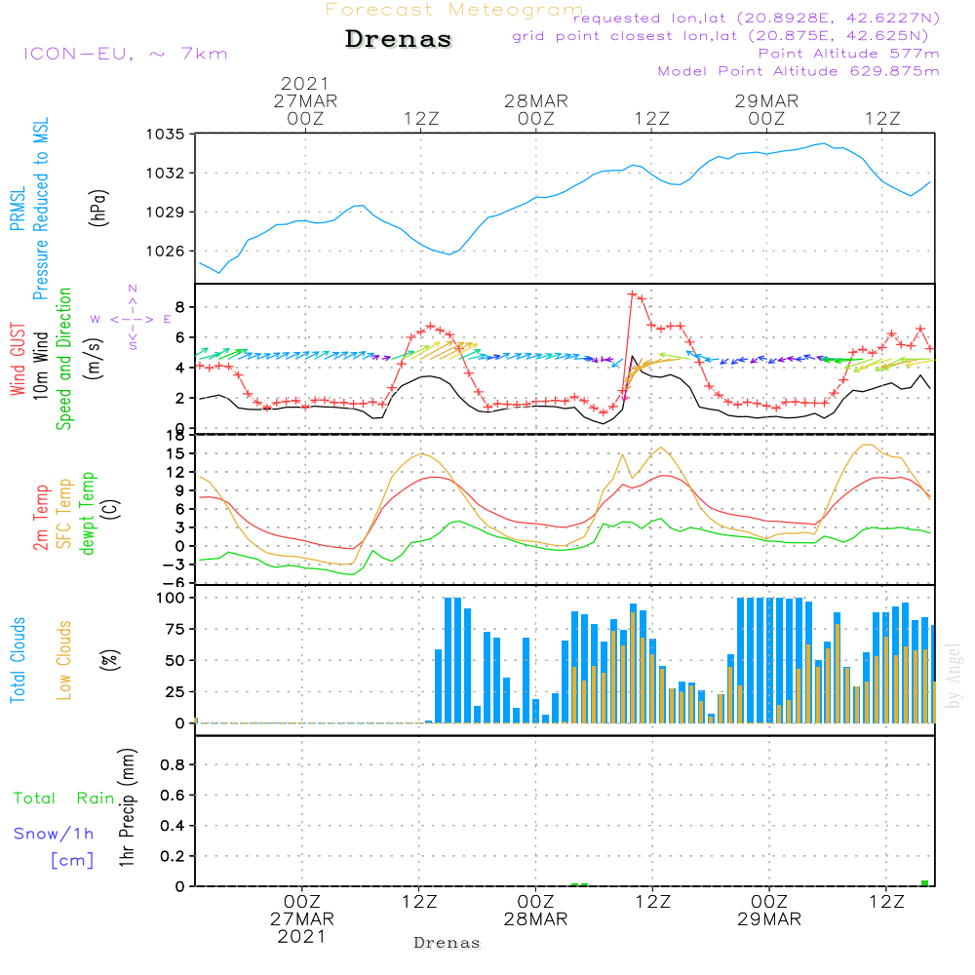The image size is (975, 975).
Task: Click the '1hr Precip (mm)' axis label
Action: 127,807
